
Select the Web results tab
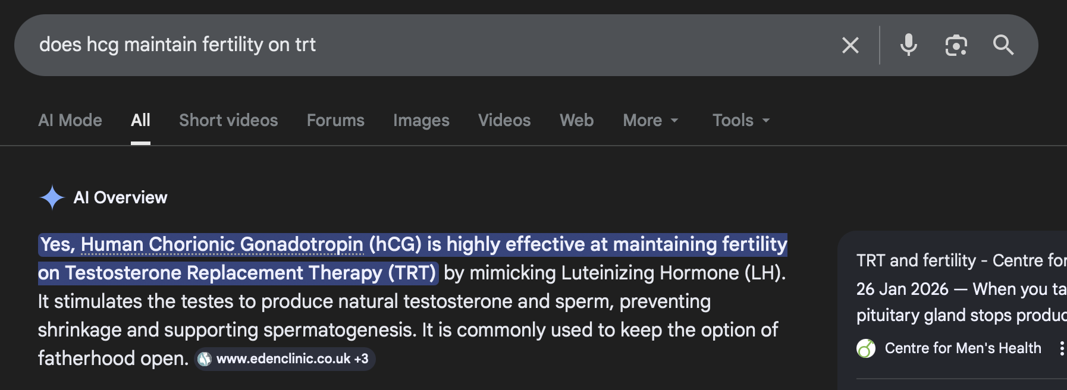pos(576,120)
